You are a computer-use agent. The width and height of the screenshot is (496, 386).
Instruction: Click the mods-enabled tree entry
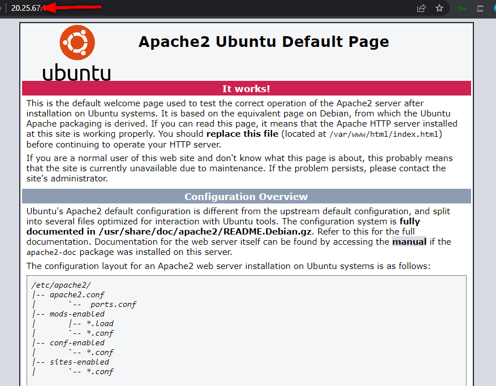coord(77,314)
